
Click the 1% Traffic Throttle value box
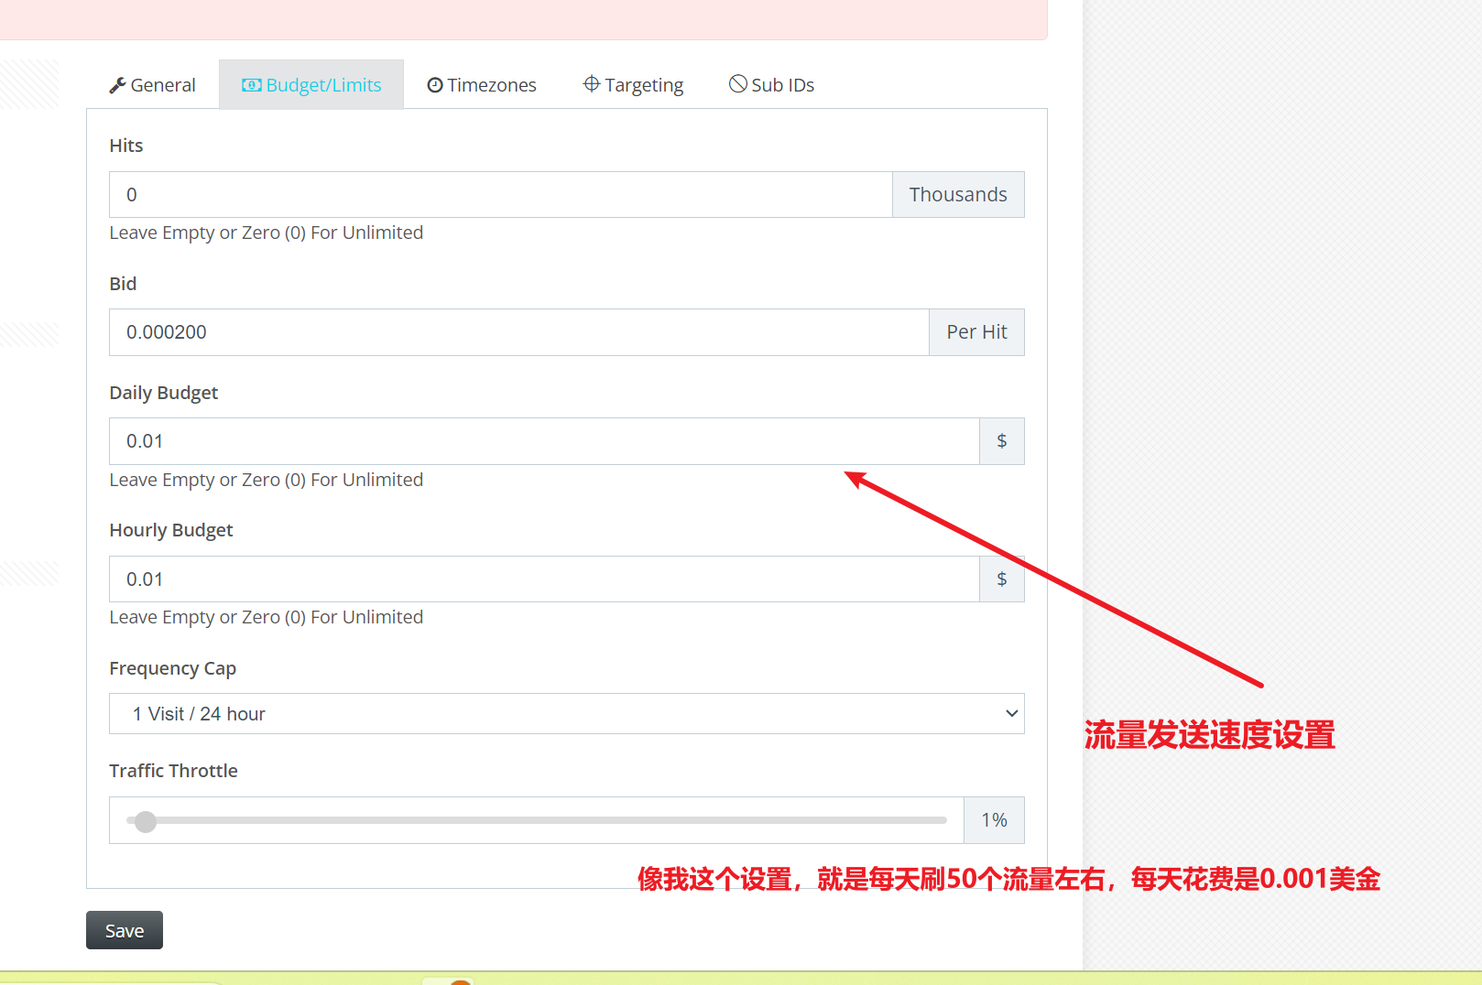[994, 820]
